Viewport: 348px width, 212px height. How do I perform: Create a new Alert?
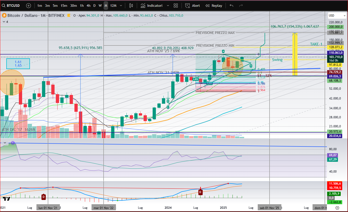pos(193,6)
